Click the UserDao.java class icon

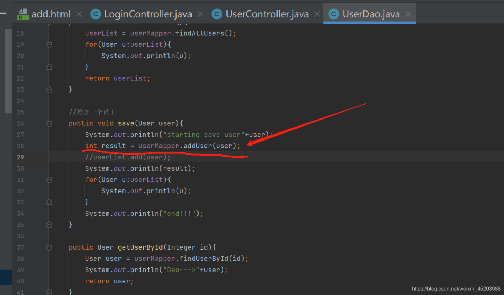pos(334,14)
